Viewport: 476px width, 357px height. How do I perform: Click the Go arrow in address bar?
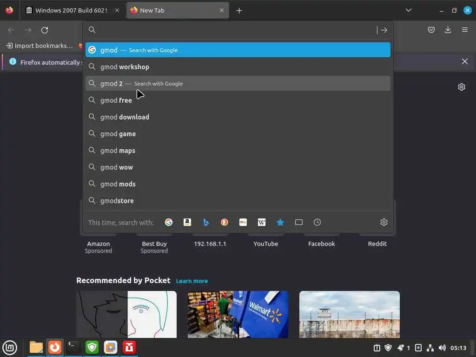(383, 30)
